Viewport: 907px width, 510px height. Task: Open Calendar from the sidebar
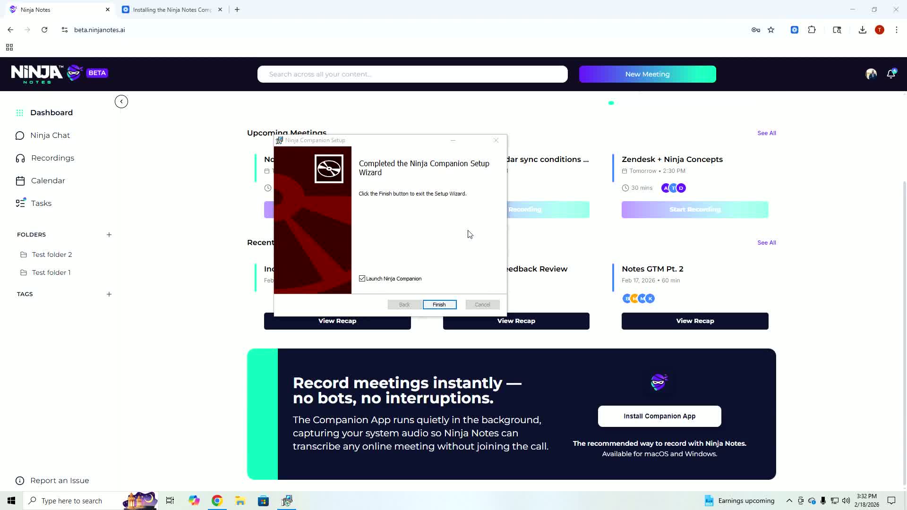(48, 181)
